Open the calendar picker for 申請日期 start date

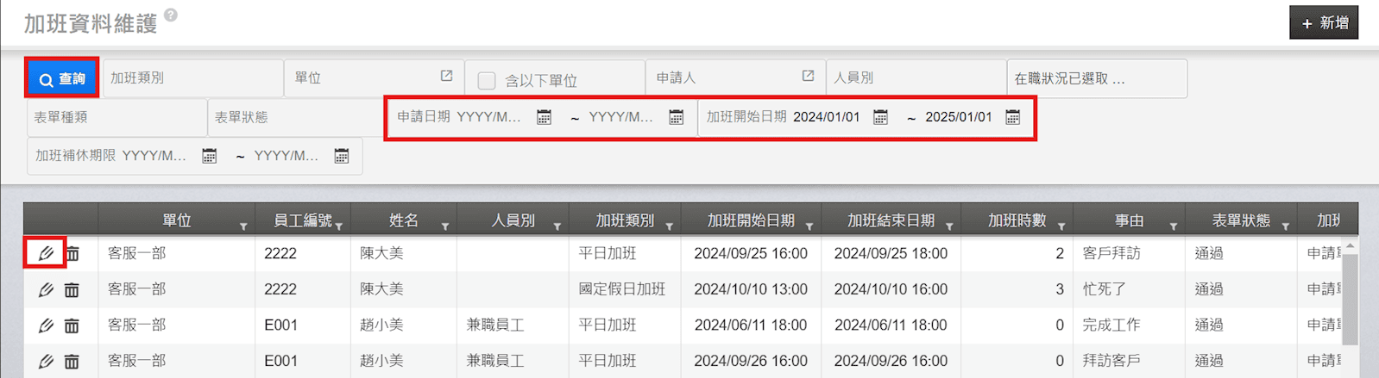click(544, 117)
